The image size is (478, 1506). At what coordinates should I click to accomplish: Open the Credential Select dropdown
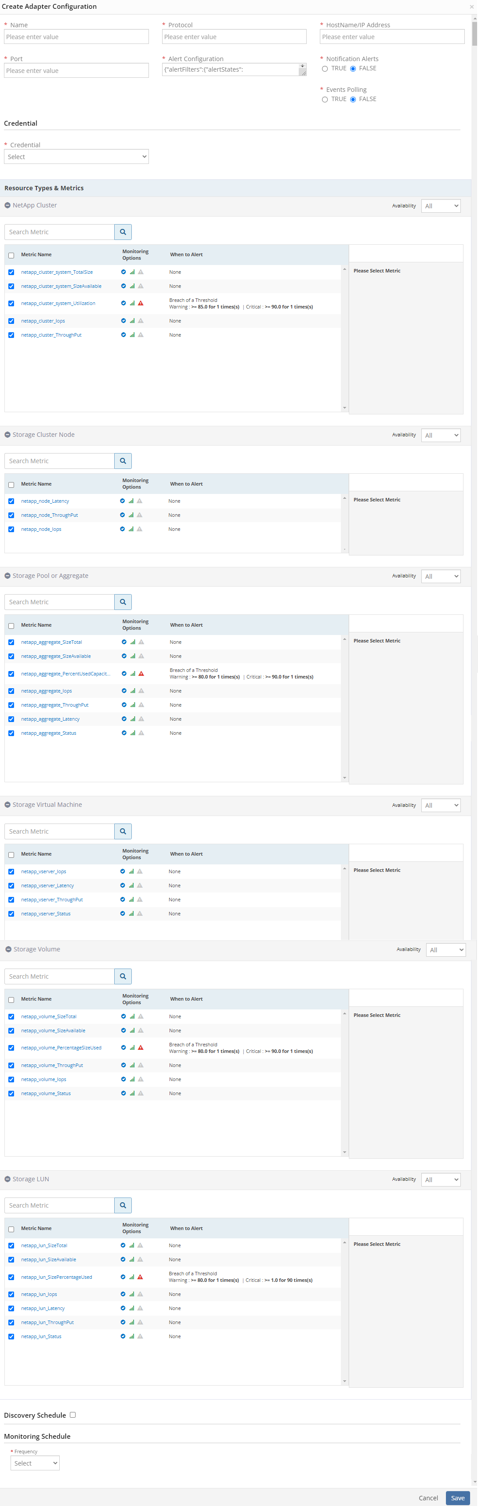coord(76,157)
